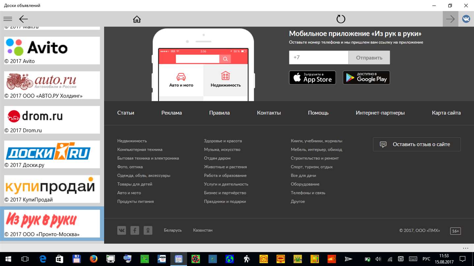Launch Firefox from the taskbar
The image size is (474, 266).
pos(93,259)
